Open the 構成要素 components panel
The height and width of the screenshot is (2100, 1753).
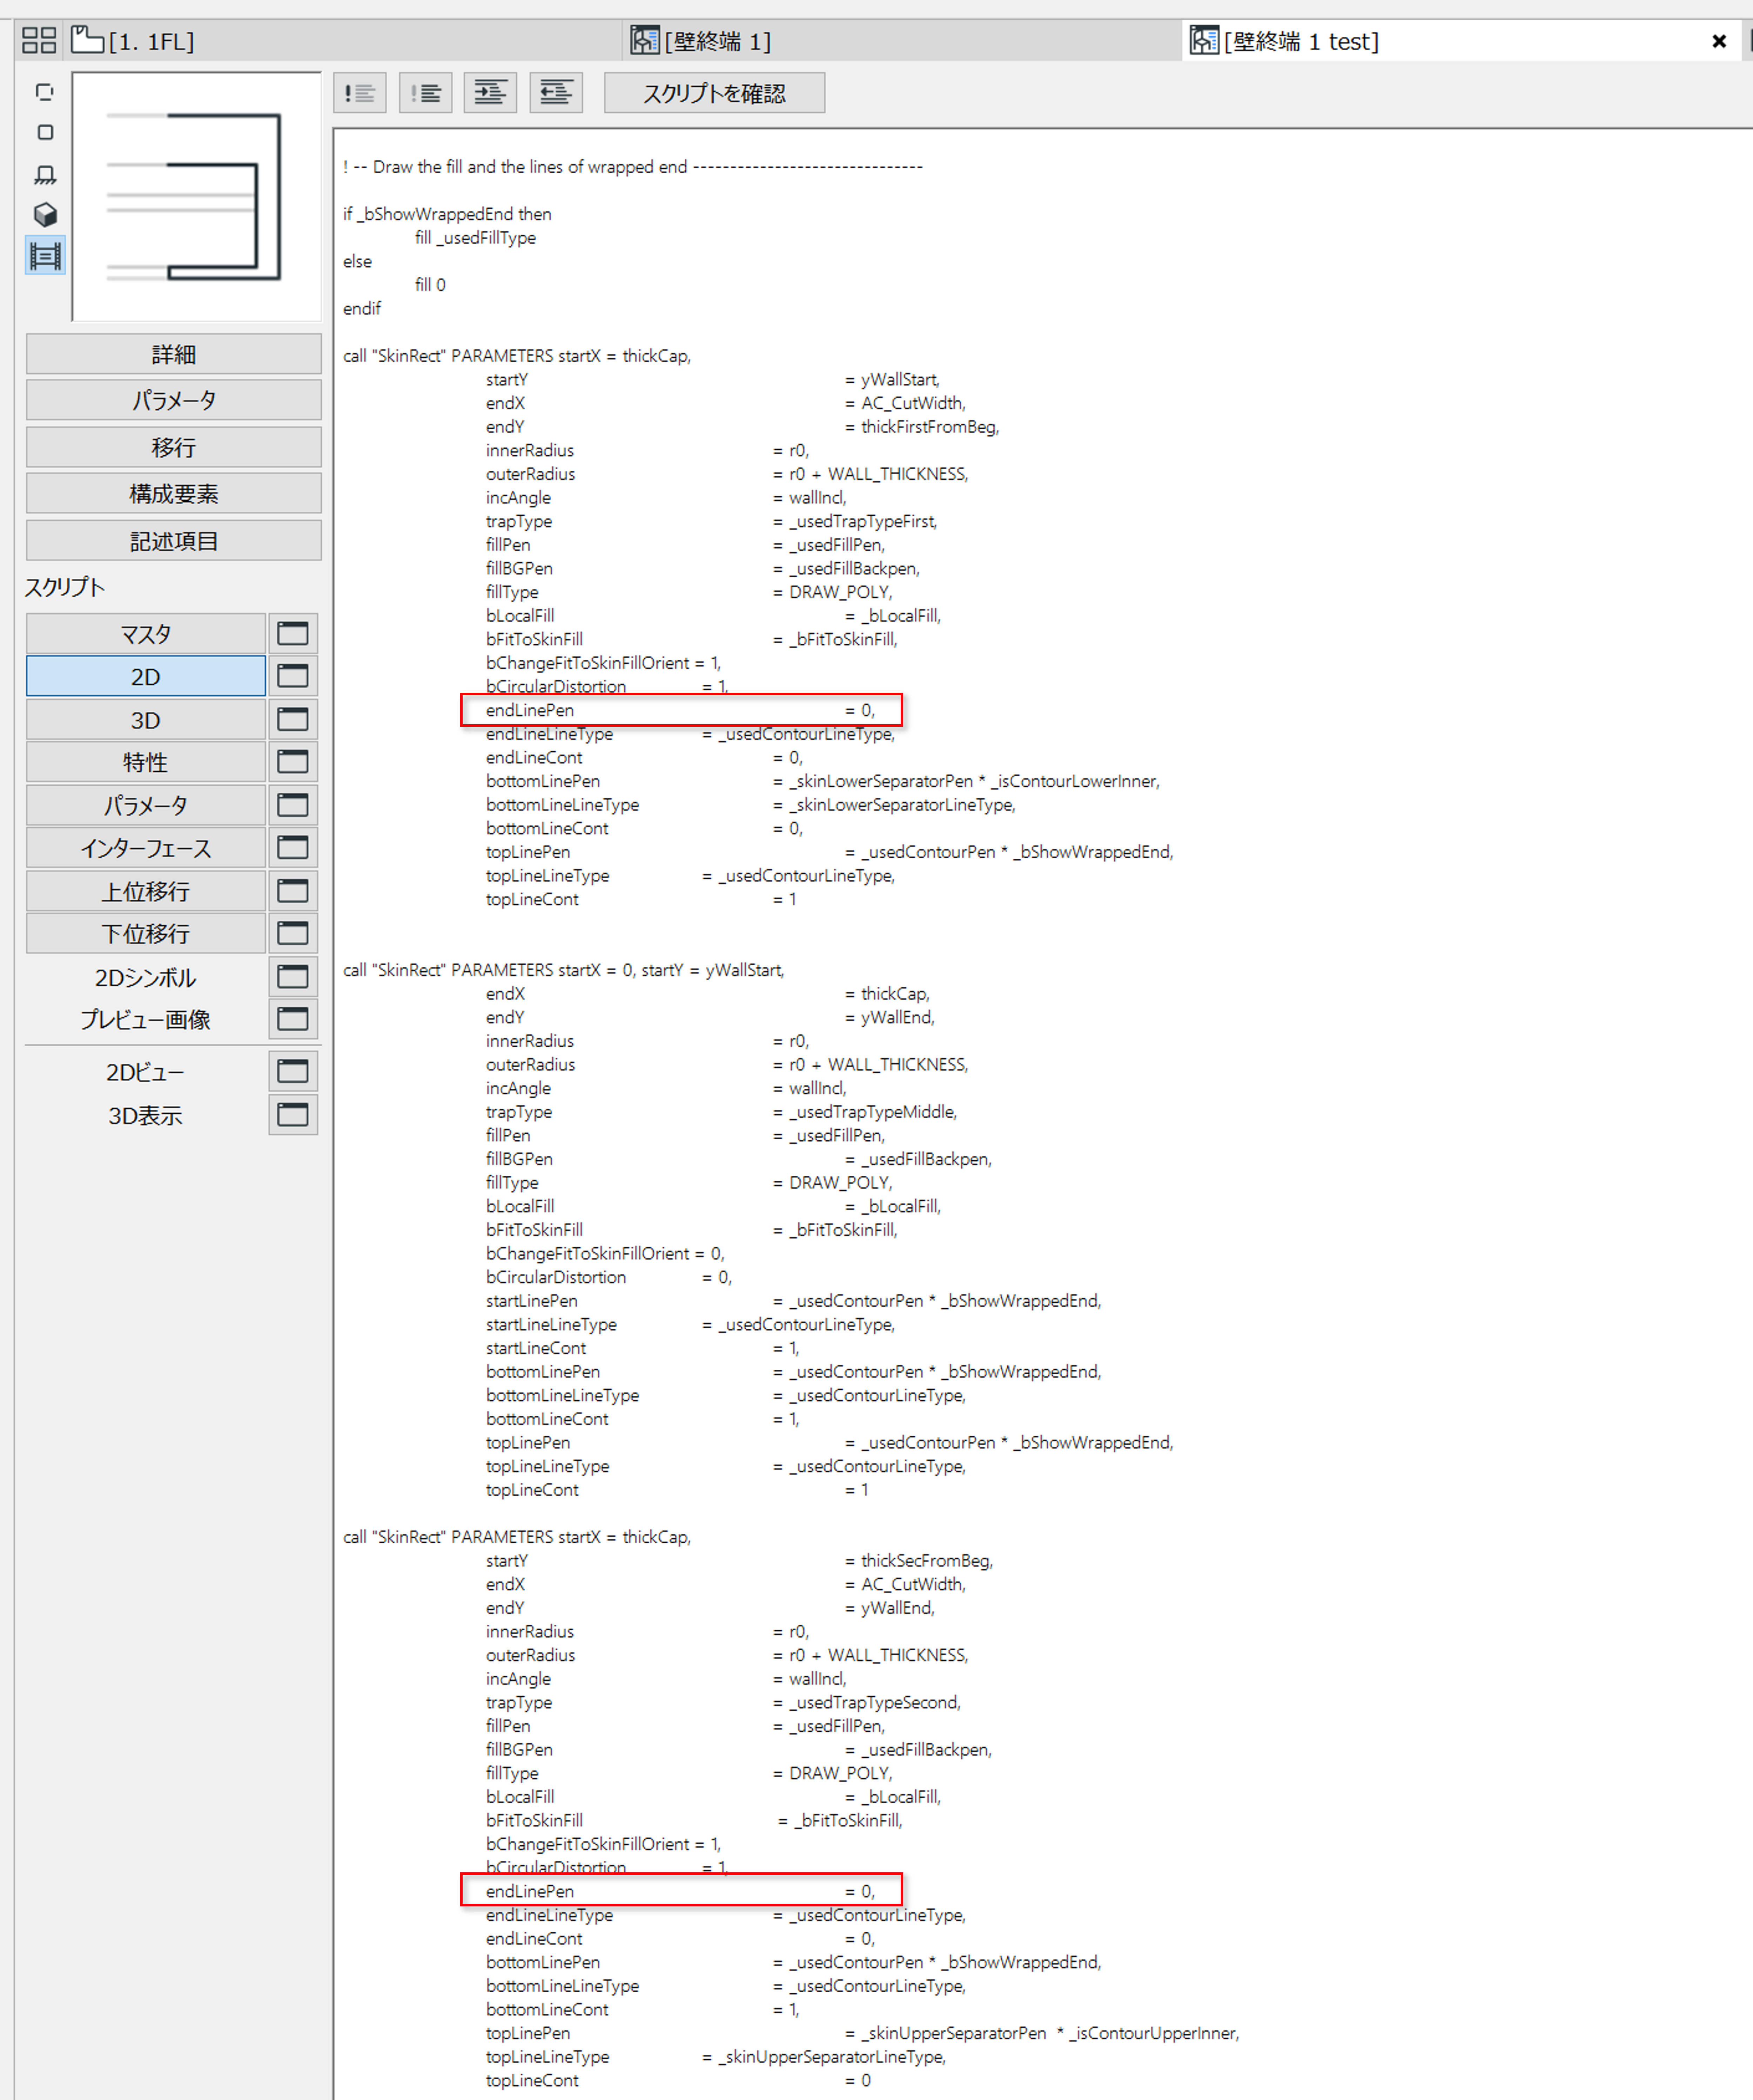pyautogui.click(x=174, y=494)
